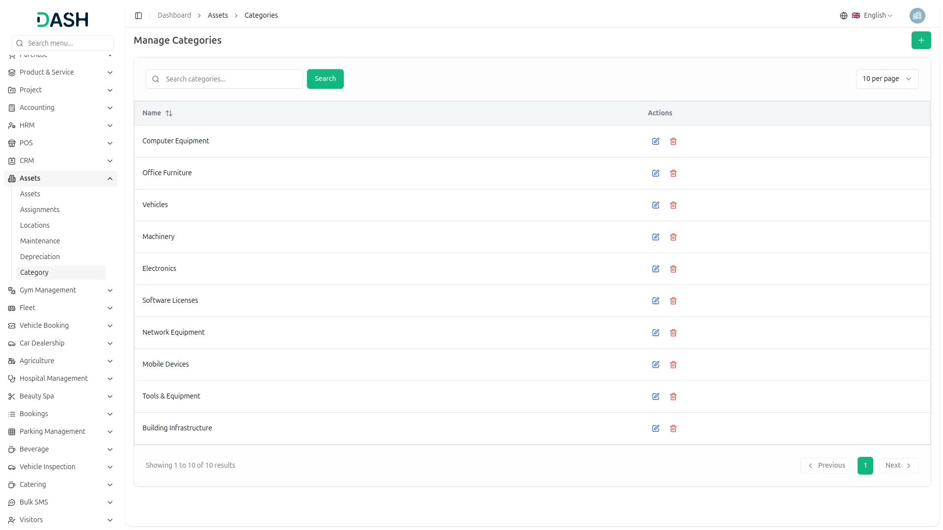Select Depreciation in the Assets submenu
The width and height of the screenshot is (943, 530).
click(x=40, y=257)
